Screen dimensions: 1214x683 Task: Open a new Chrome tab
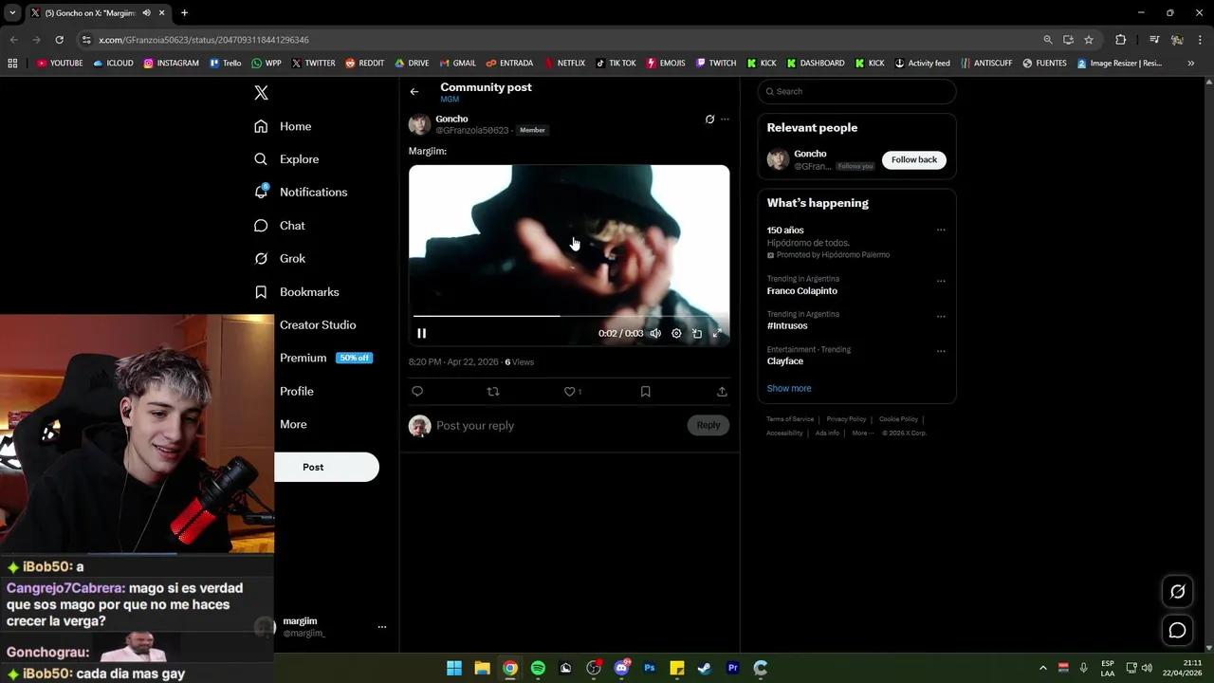pos(184,12)
